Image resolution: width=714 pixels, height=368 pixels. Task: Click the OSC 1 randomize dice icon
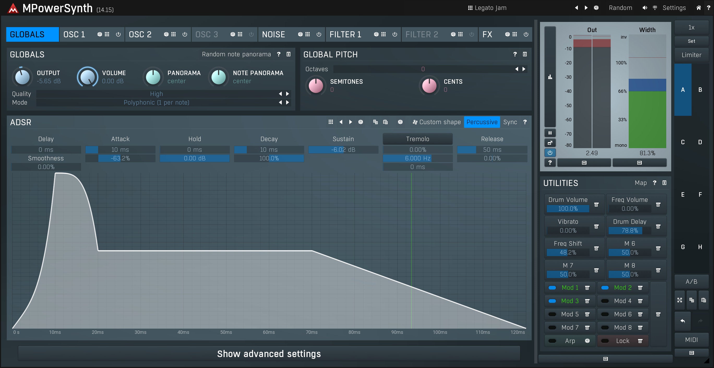click(x=99, y=34)
